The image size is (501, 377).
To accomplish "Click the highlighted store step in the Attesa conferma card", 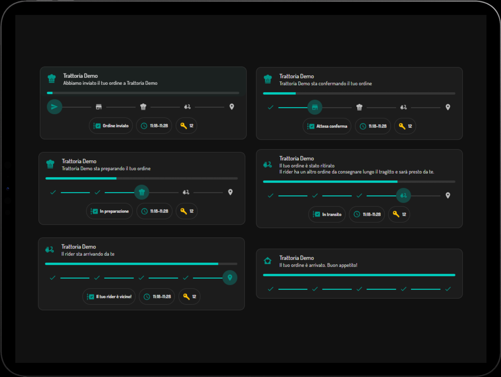I will click(315, 107).
